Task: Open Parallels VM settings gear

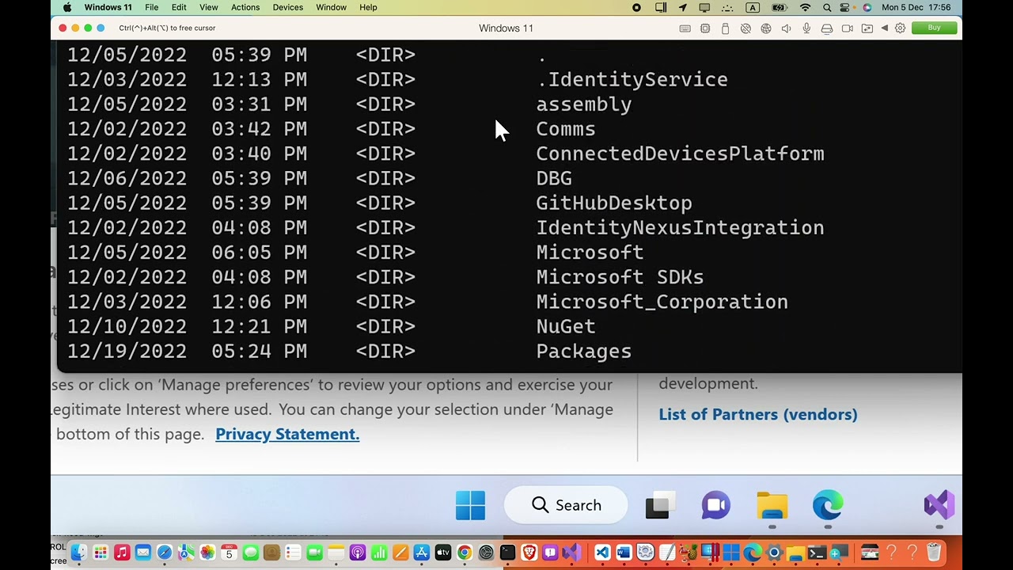Action: tap(900, 28)
